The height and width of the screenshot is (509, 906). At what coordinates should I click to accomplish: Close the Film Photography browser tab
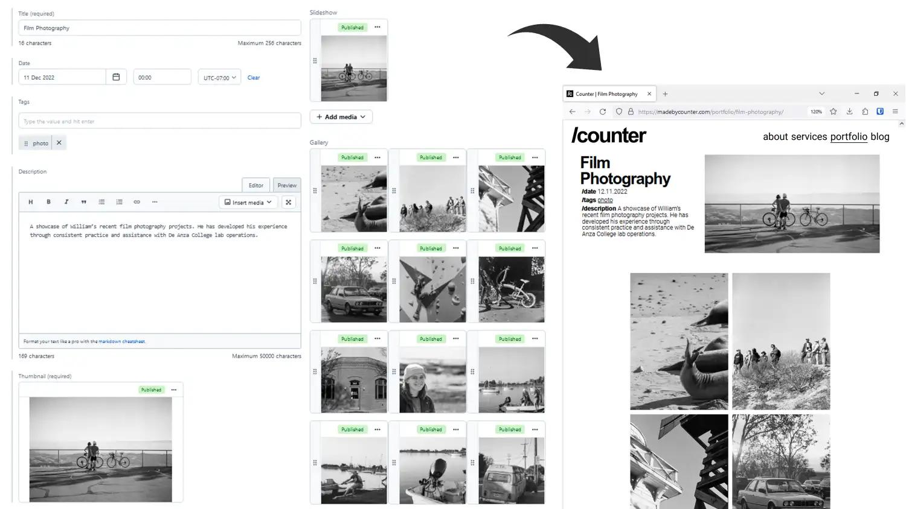(x=649, y=94)
